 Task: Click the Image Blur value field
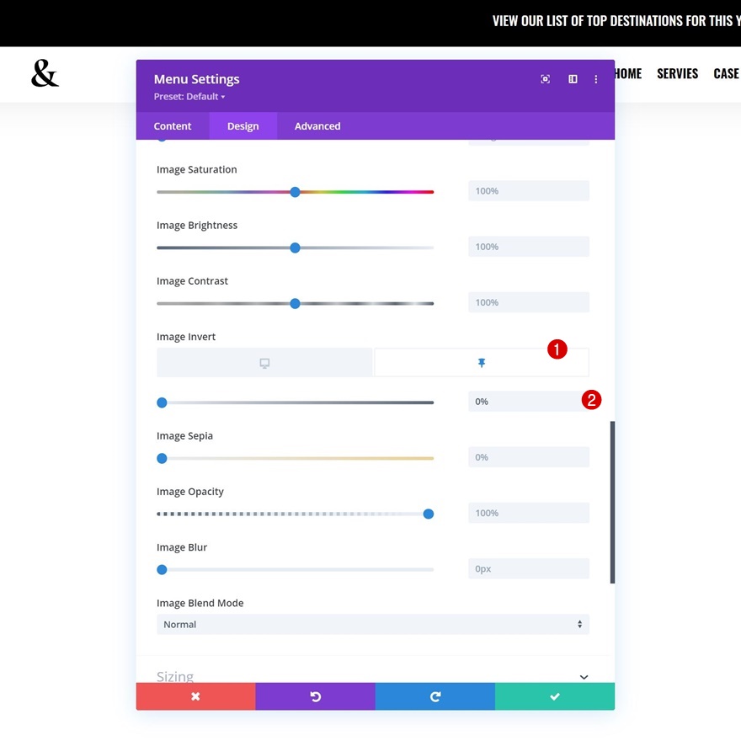point(528,569)
